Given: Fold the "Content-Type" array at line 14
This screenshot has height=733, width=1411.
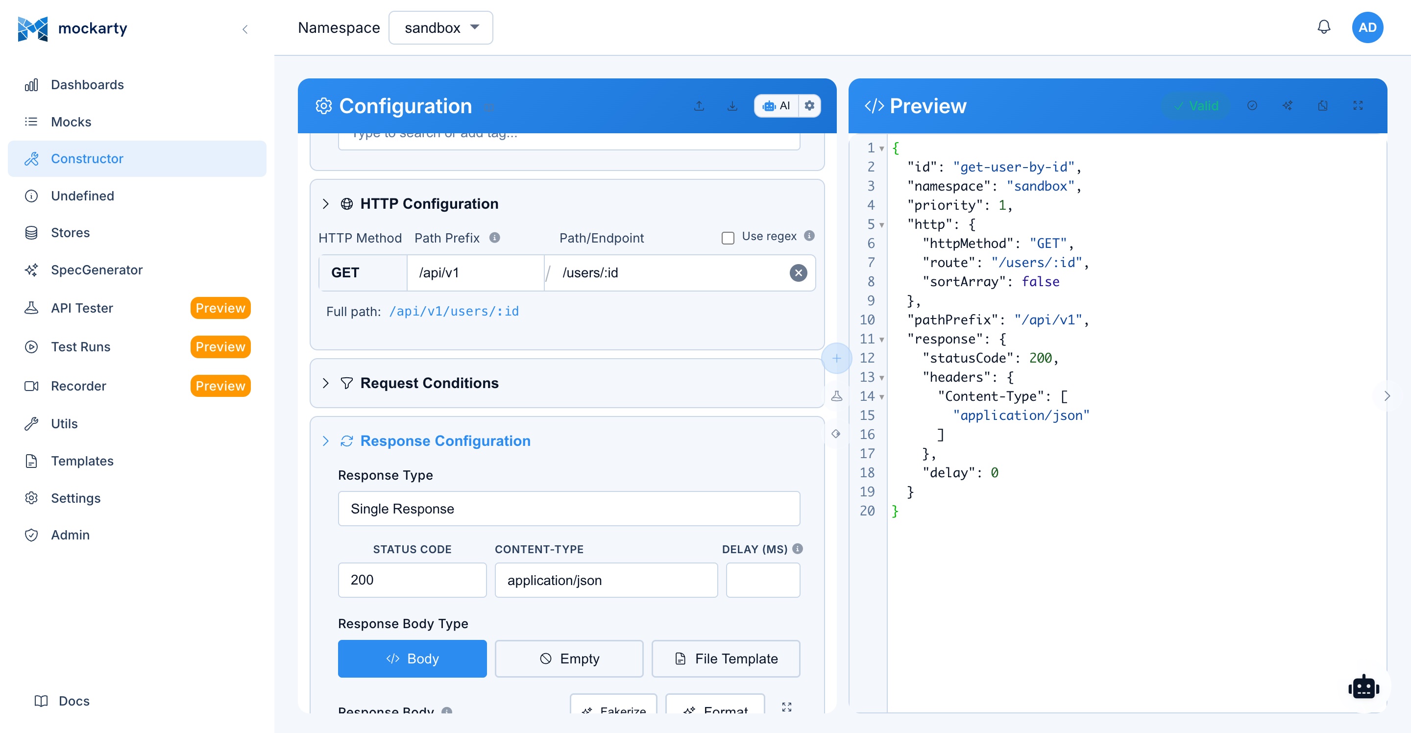Looking at the screenshot, I should coord(881,397).
